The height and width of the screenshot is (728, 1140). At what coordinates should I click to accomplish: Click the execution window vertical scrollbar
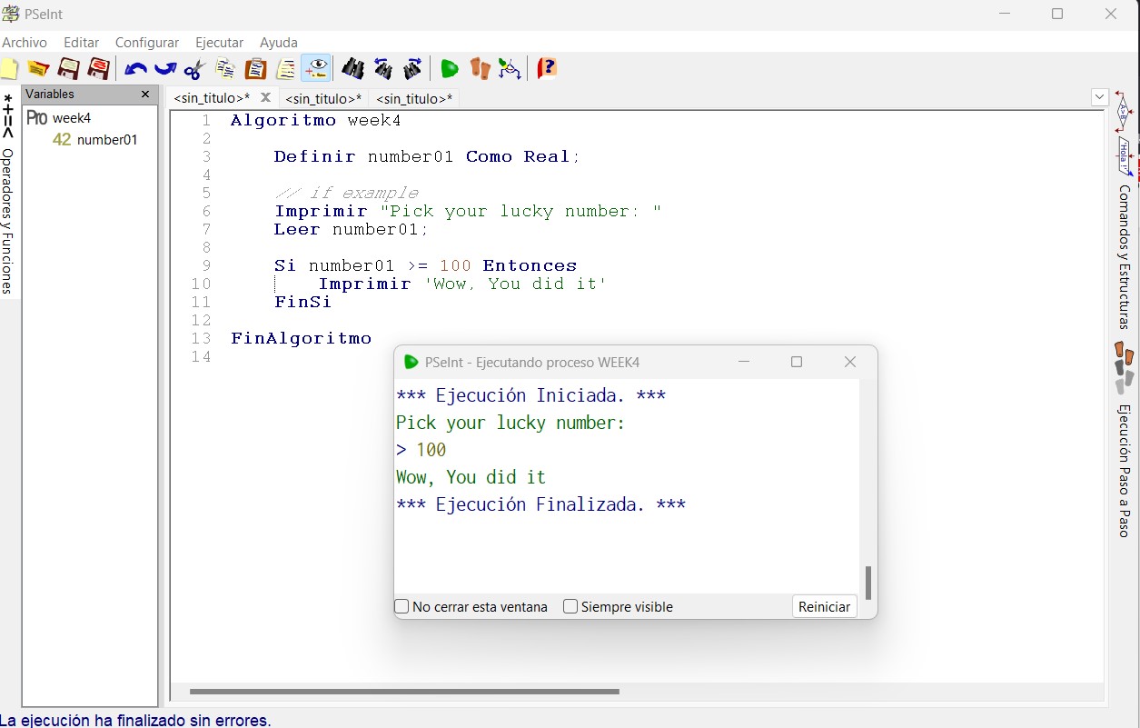coord(867,583)
